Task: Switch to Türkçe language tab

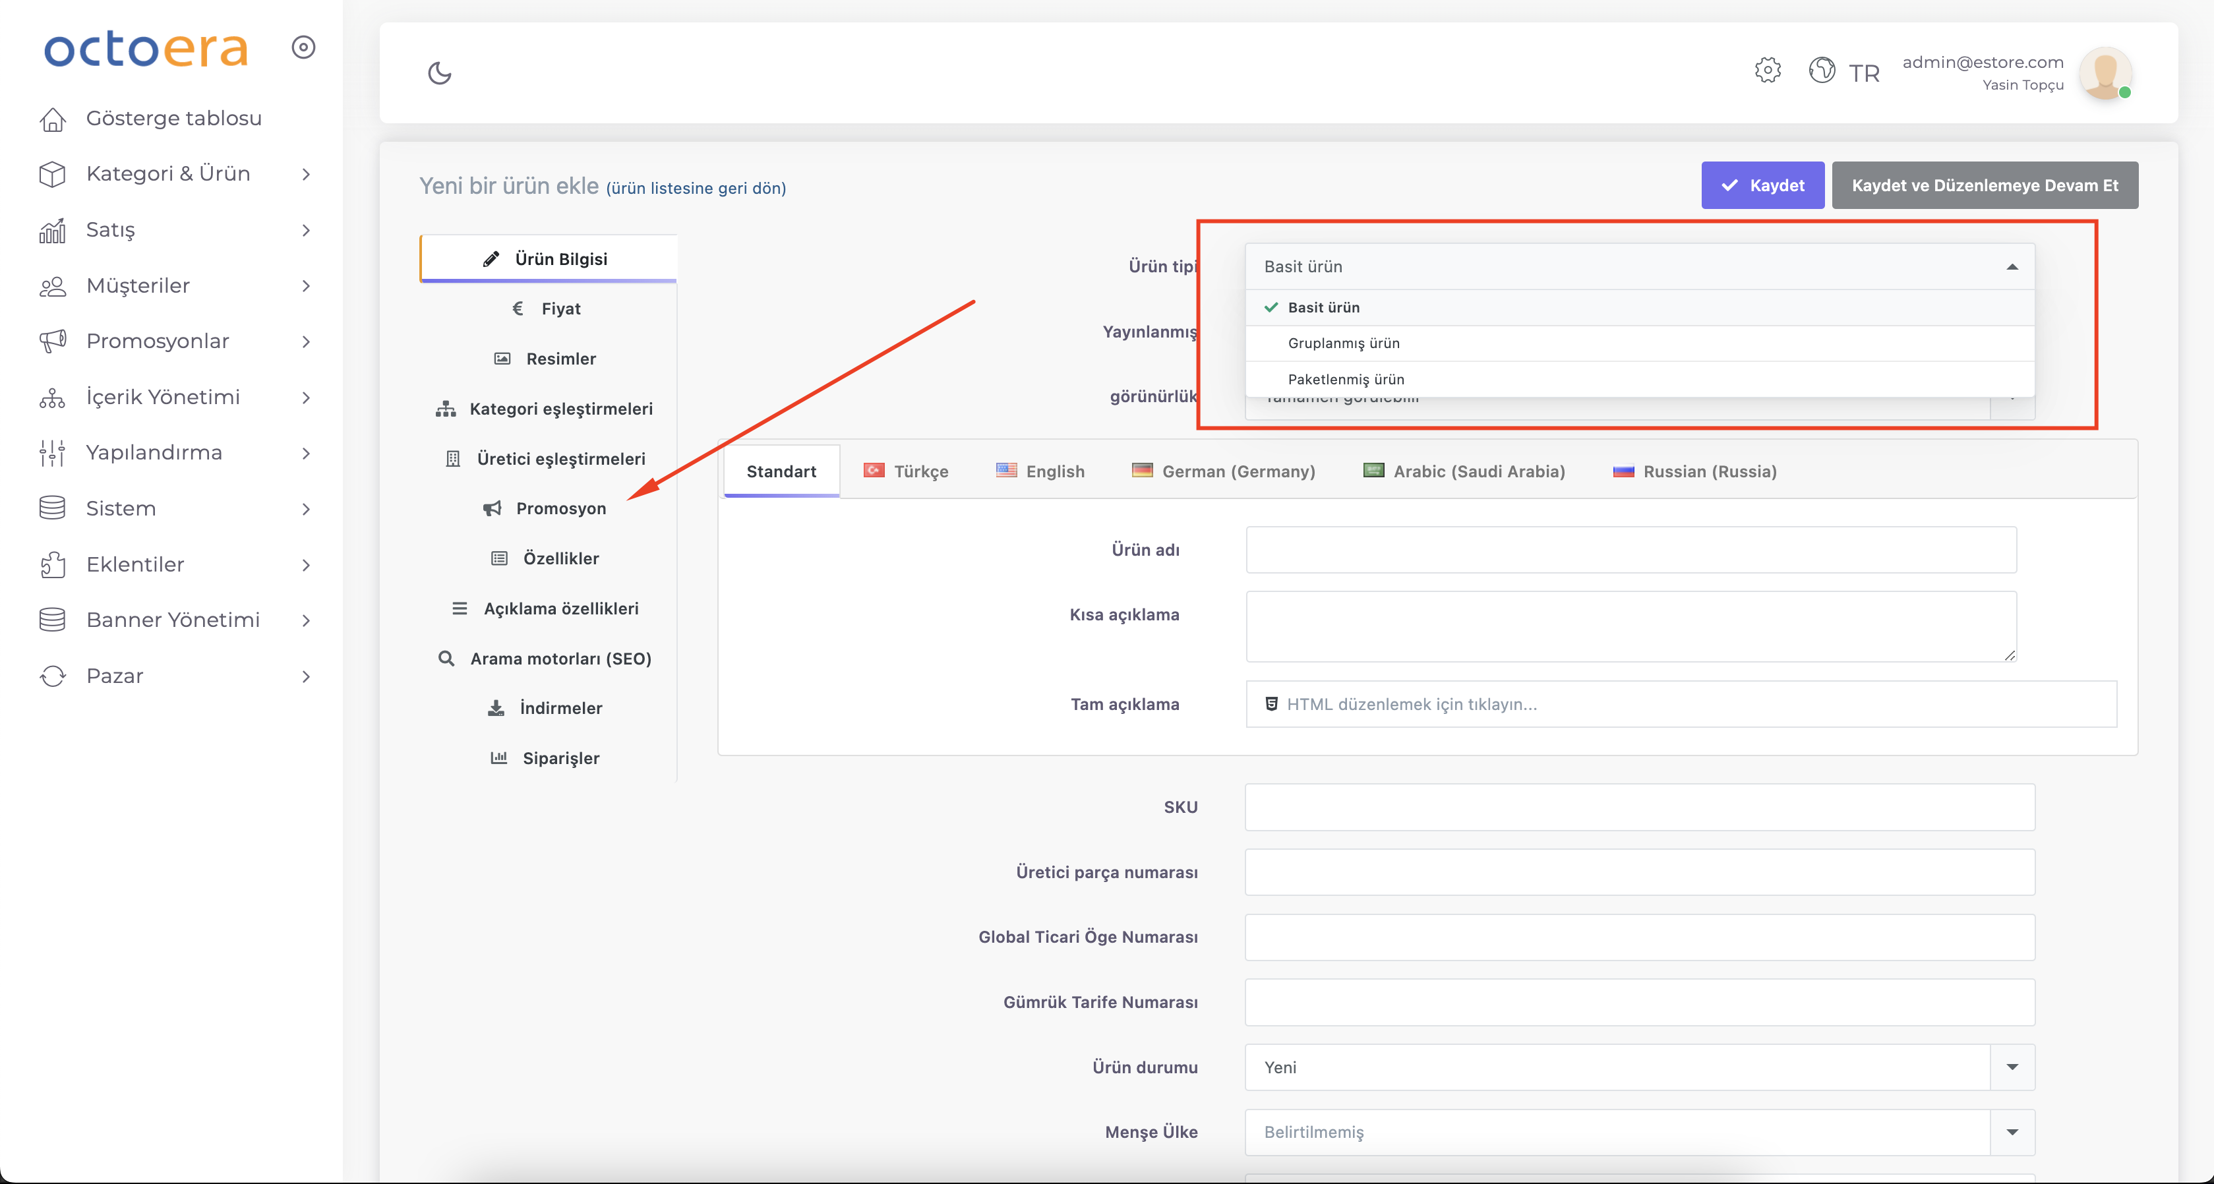Action: point(906,471)
